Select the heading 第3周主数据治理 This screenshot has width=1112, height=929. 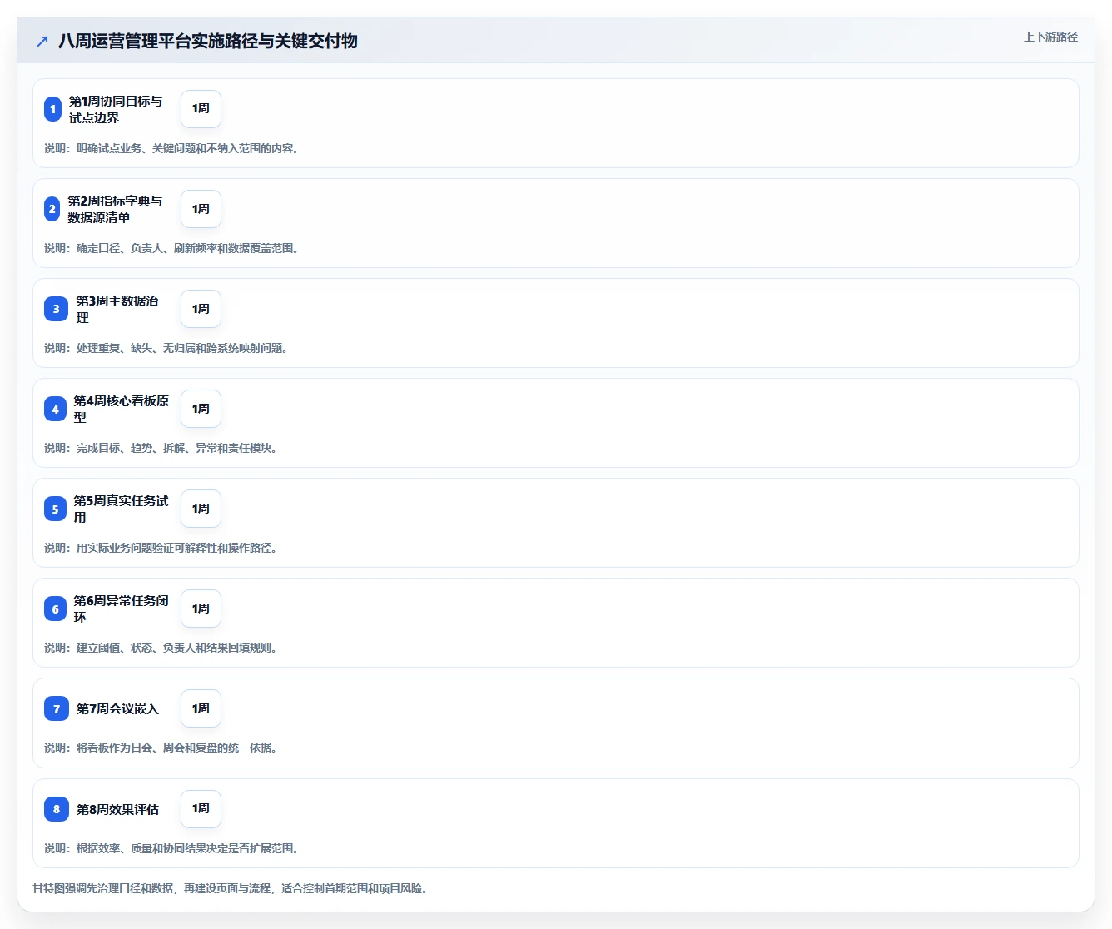117,309
